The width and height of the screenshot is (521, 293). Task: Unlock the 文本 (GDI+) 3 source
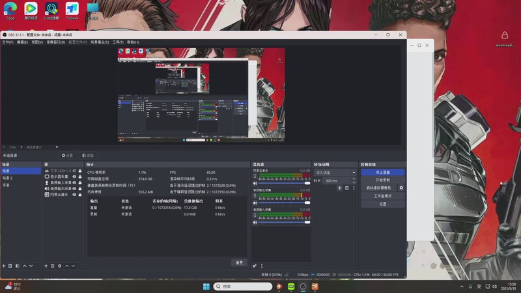[80, 171]
